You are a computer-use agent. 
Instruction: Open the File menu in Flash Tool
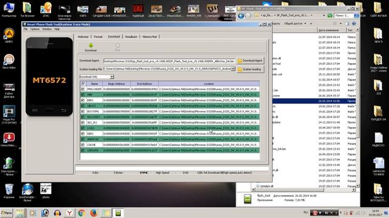click(26, 29)
